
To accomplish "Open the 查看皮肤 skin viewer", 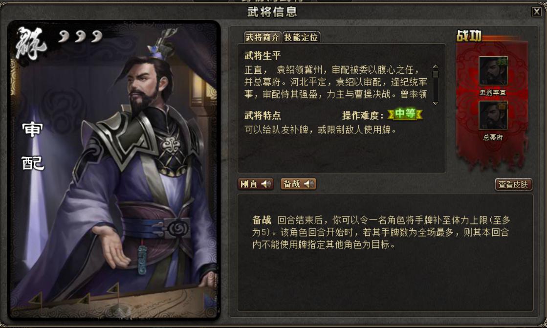I will click(x=513, y=185).
